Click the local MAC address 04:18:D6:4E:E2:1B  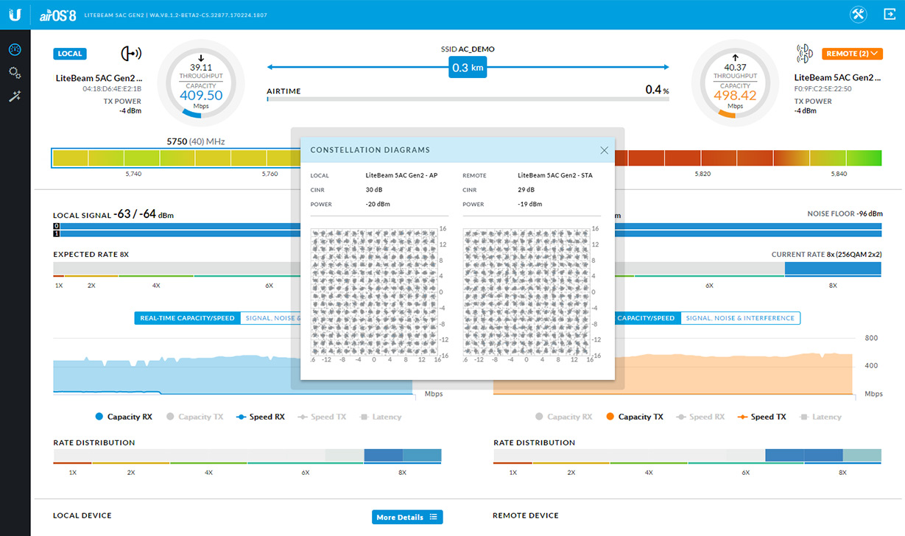point(112,89)
